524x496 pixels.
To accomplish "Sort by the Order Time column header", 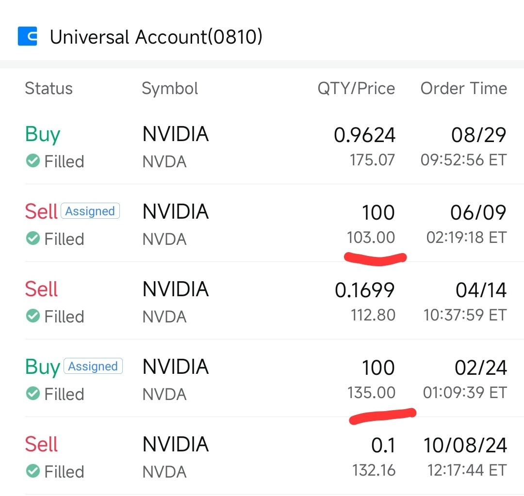I will point(464,89).
